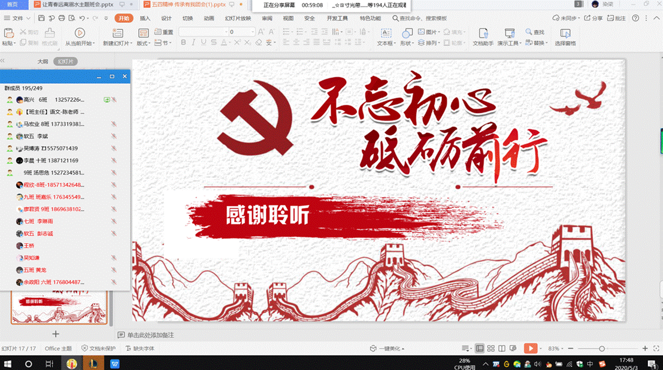Screen dimensions: 663x370
Task: Click the Shapes (形状) icon
Action: coord(407,33)
